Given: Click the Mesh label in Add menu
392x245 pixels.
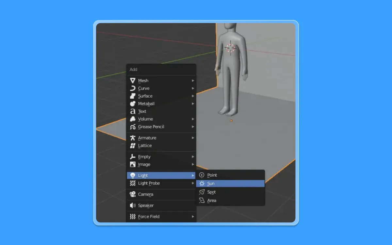Looking at the screenshot, I should [x=143, y=81].
